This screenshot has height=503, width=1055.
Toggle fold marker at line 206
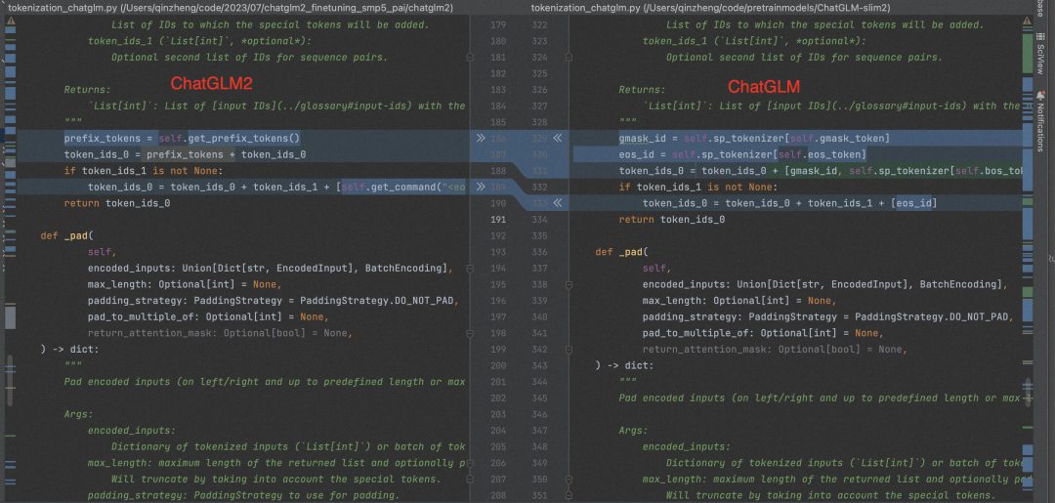tap(470, 463)
